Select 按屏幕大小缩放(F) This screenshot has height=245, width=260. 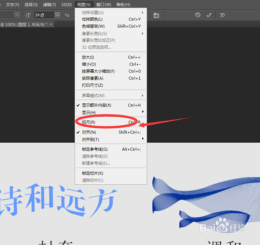pos(111,71)
